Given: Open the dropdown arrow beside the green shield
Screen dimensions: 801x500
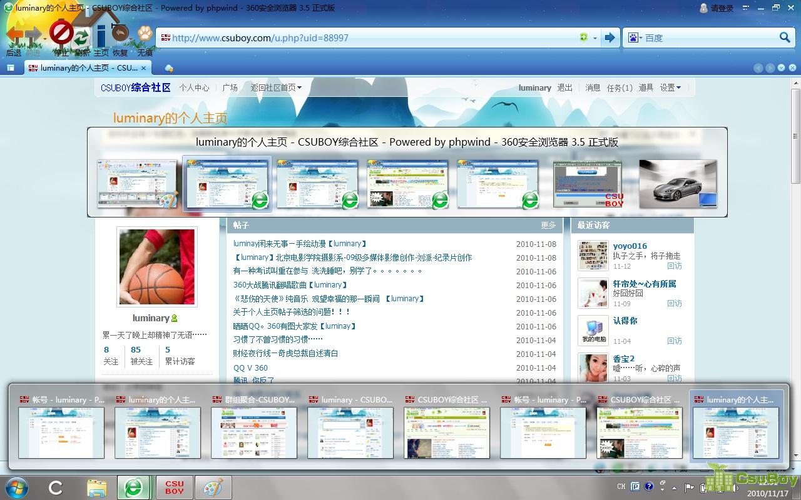Looking at the screenshot, I should coord(594,38).
